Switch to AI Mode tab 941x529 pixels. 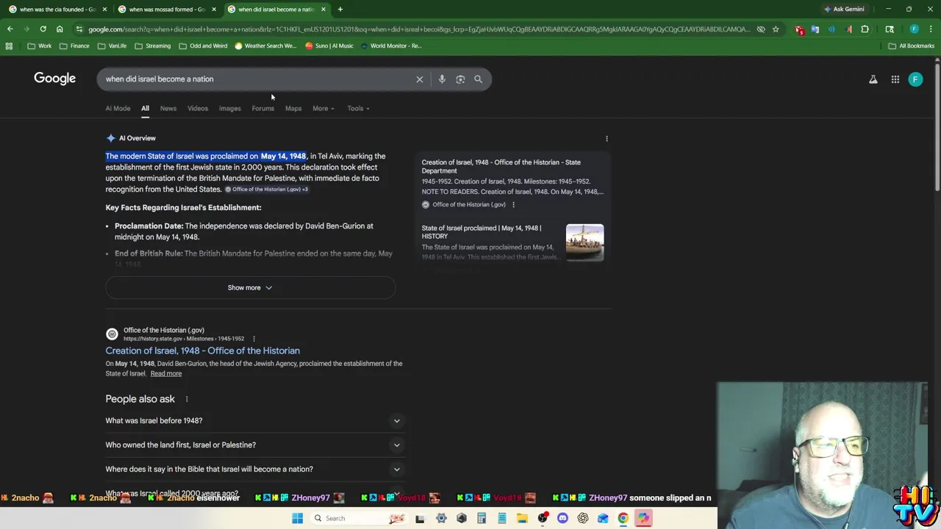[x=118, y=109]
